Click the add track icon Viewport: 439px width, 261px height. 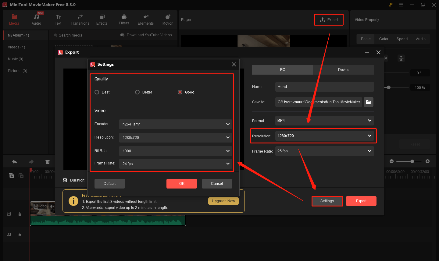(11, 176)
